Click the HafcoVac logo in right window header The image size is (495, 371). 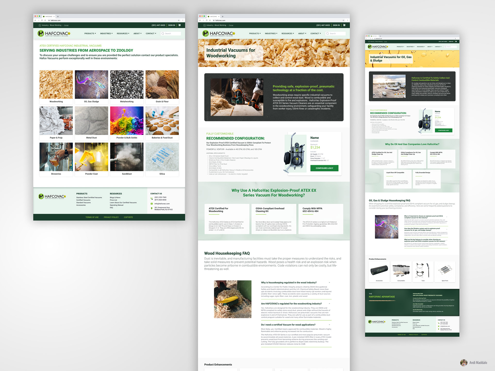click(378, 47)
